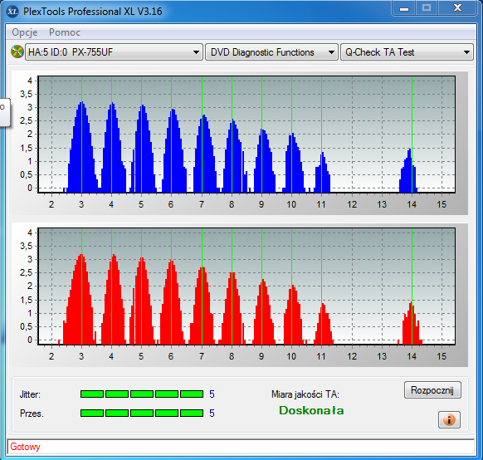
Task: Minimize the PlexTools window
Action: tap(404, 8)
